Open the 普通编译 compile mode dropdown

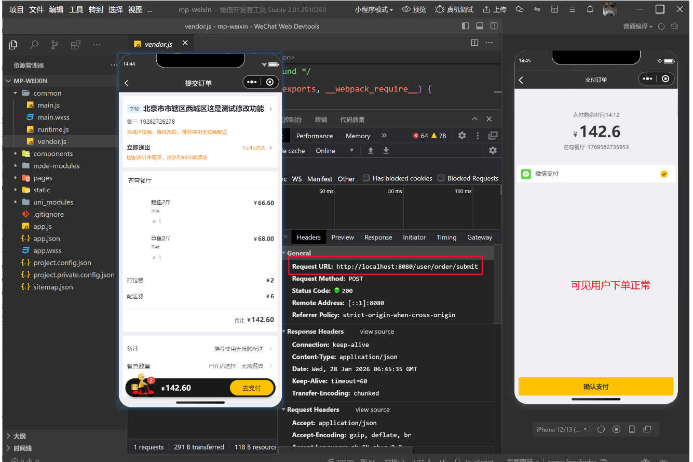pos(637,27)
